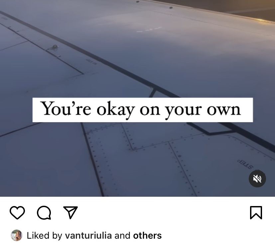Bookmark this reel to your collection
The image size is (275, 243).
pos(256,213)
